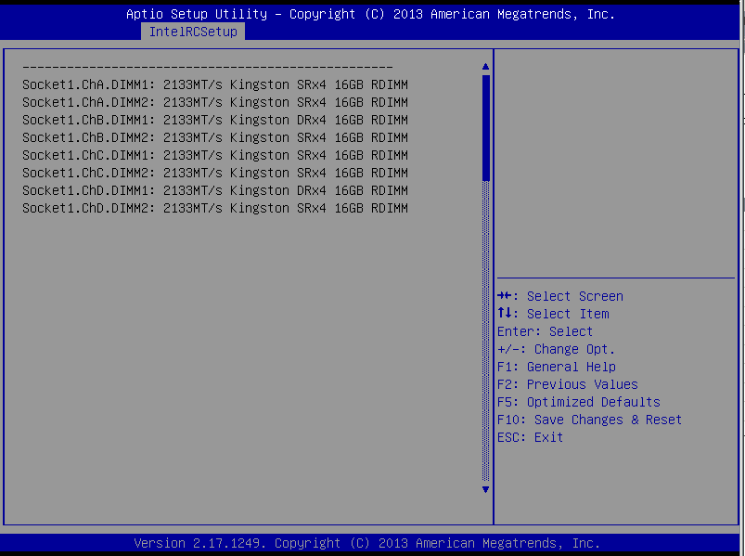Click the blue scrollbar thumb
The height and width of the screenshot is (556, 745).
[x=485, y=128]
